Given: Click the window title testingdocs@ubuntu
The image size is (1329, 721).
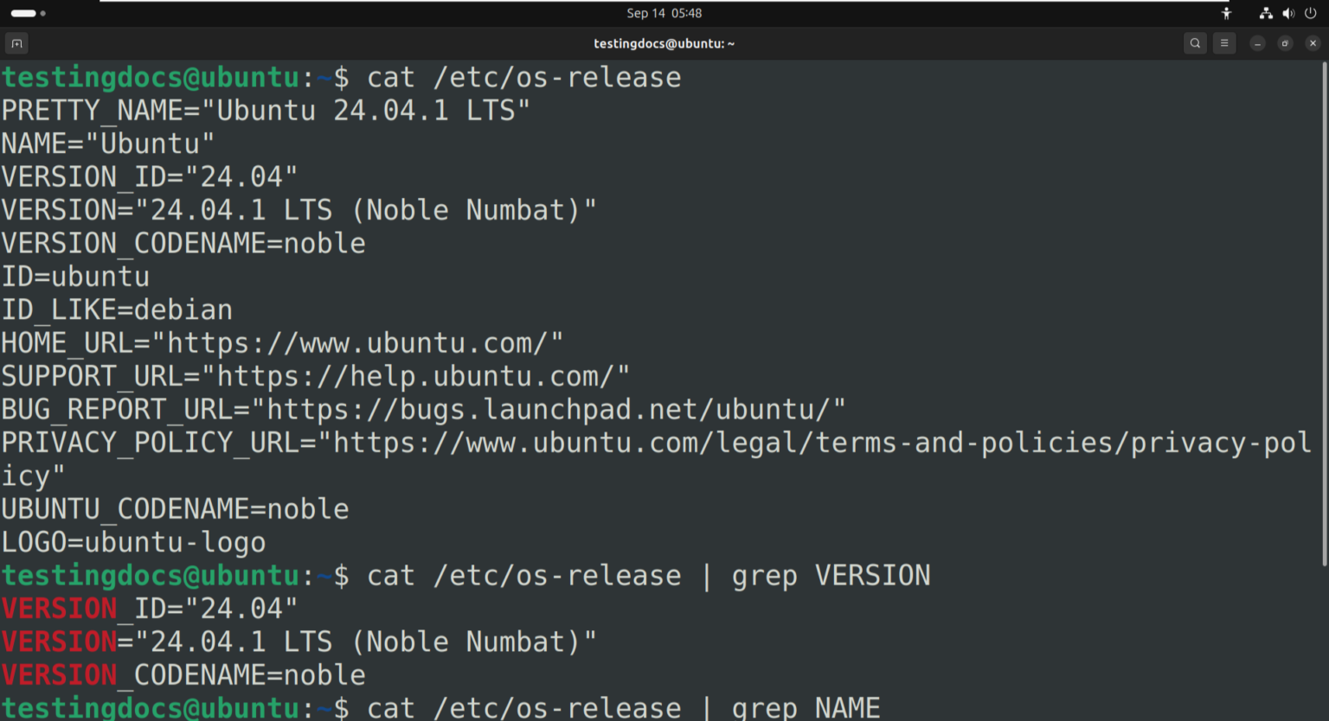Looking at the screenshot, I should click(664, 43).
